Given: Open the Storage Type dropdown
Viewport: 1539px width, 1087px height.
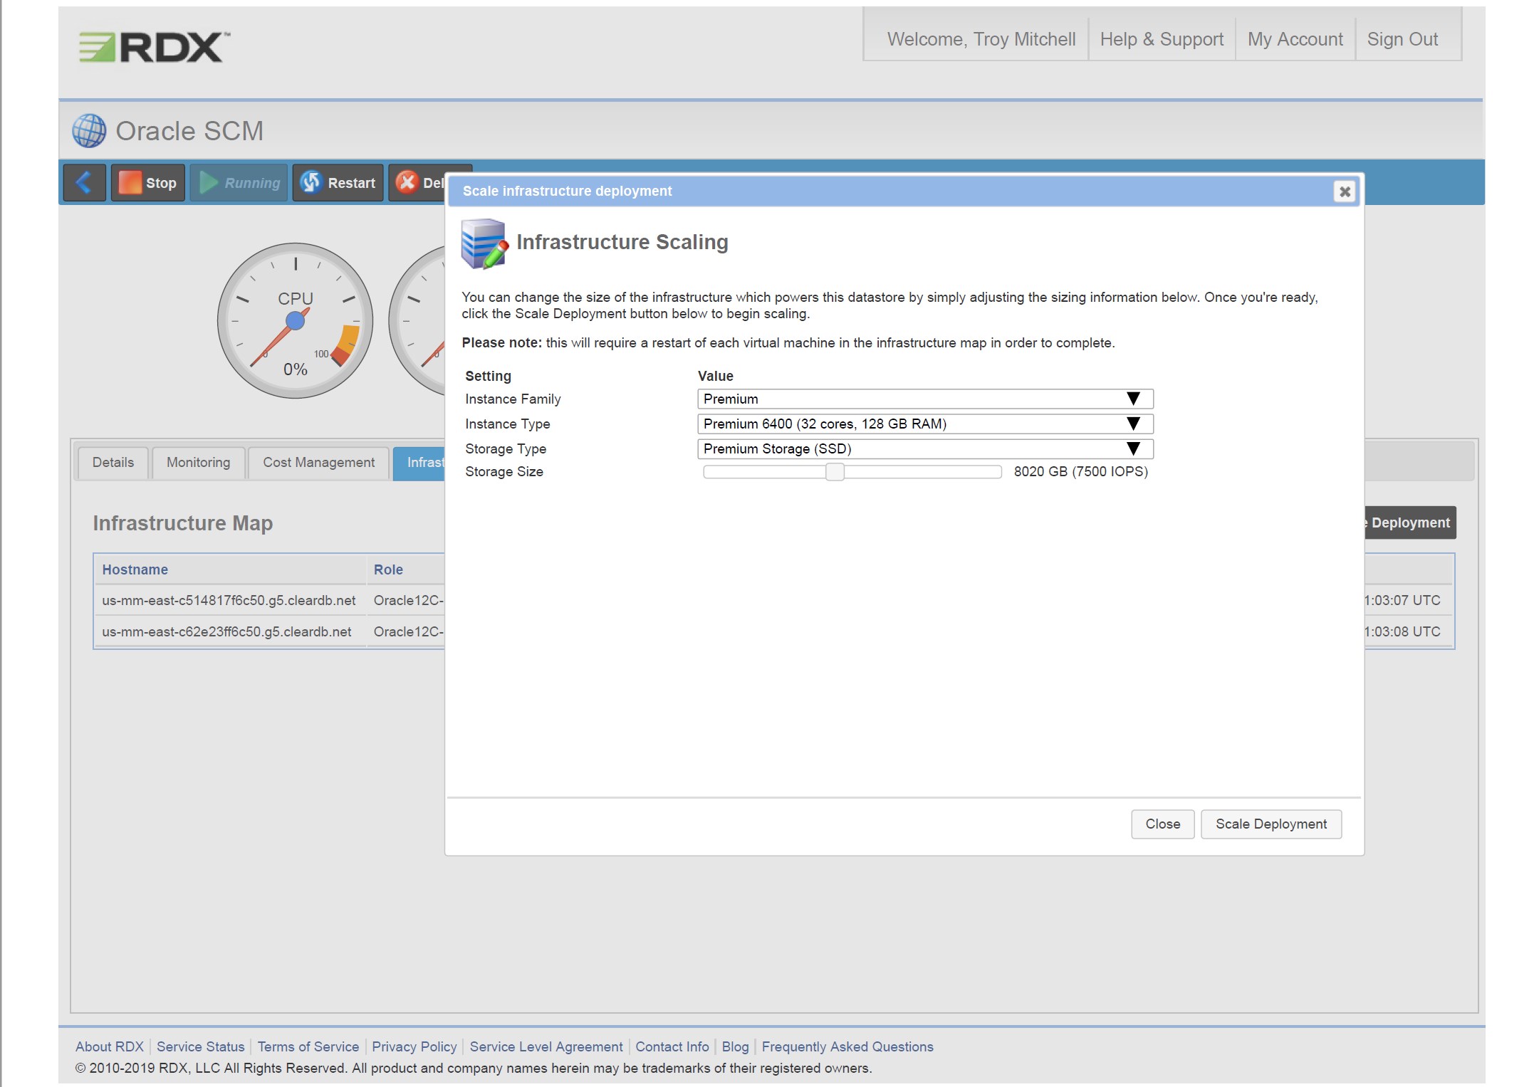Looking at the screenshot, I should pyautogui.click(x=924, y=448).
